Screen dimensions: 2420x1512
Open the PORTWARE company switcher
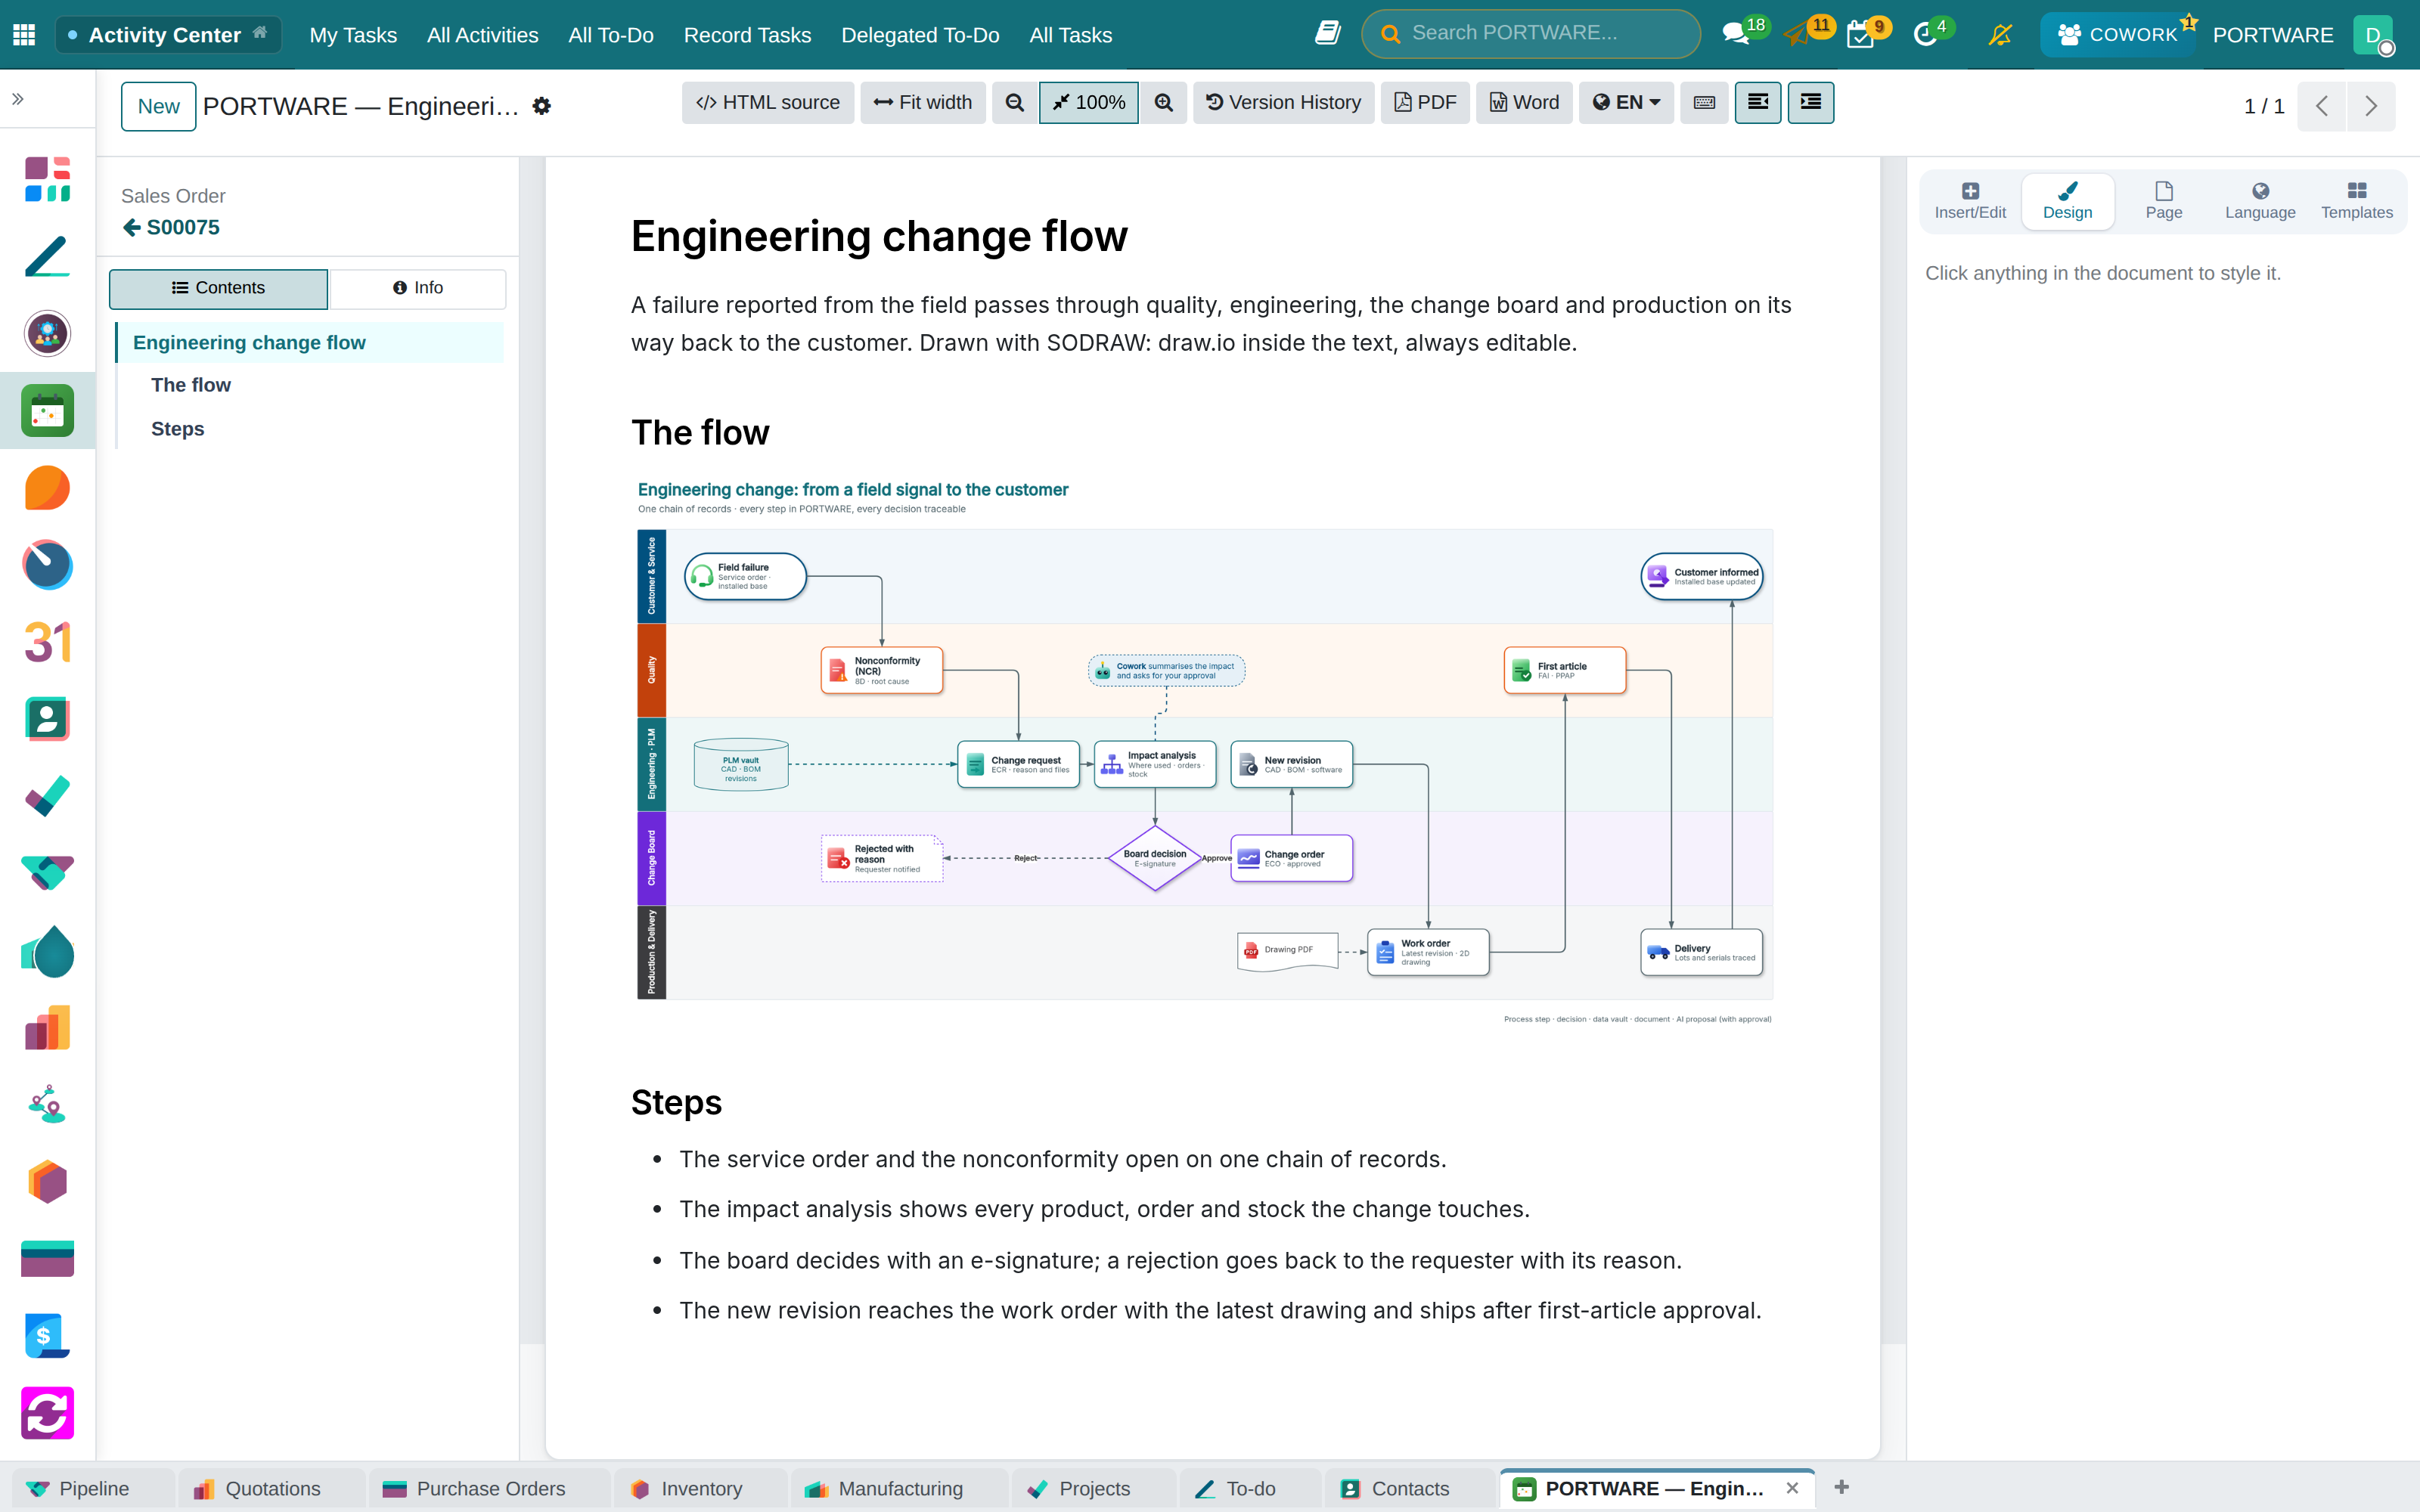[x=2272, y=35]
